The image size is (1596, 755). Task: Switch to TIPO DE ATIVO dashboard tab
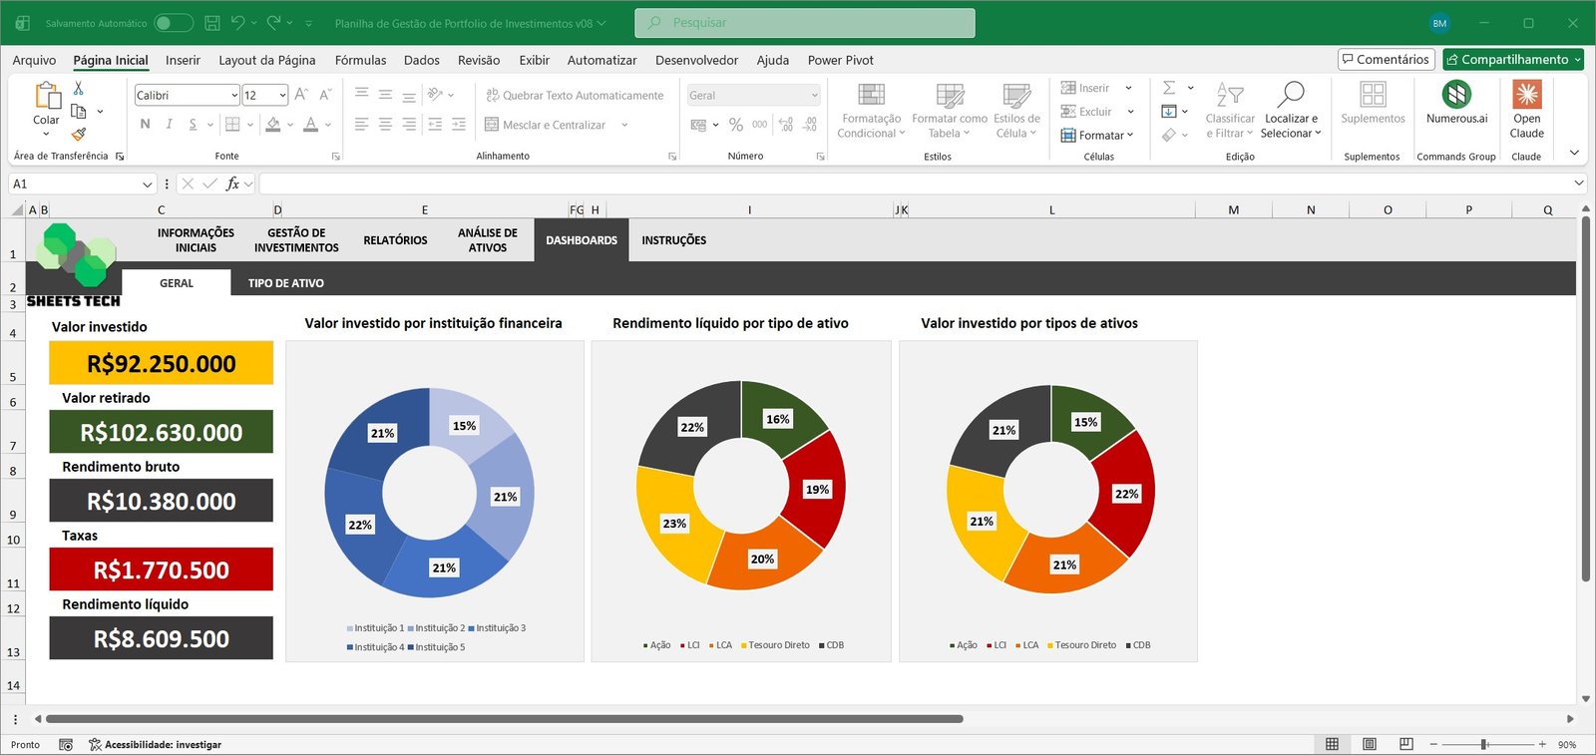tap(285, 283)
